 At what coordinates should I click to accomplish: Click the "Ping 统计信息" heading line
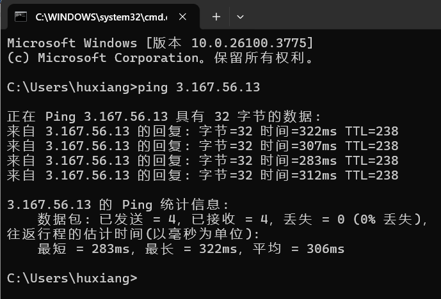point(118,204)
